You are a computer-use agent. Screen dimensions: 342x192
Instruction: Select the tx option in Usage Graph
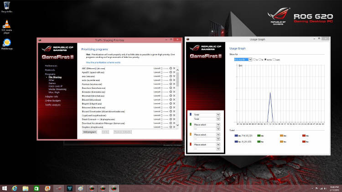pos(260,60)
